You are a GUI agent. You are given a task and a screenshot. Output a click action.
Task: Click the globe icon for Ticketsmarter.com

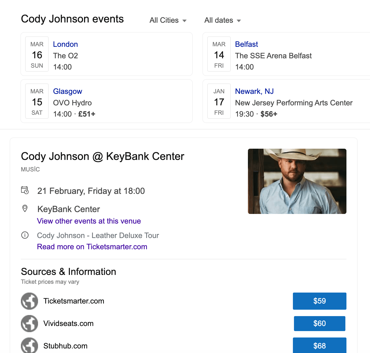[29, 301]
